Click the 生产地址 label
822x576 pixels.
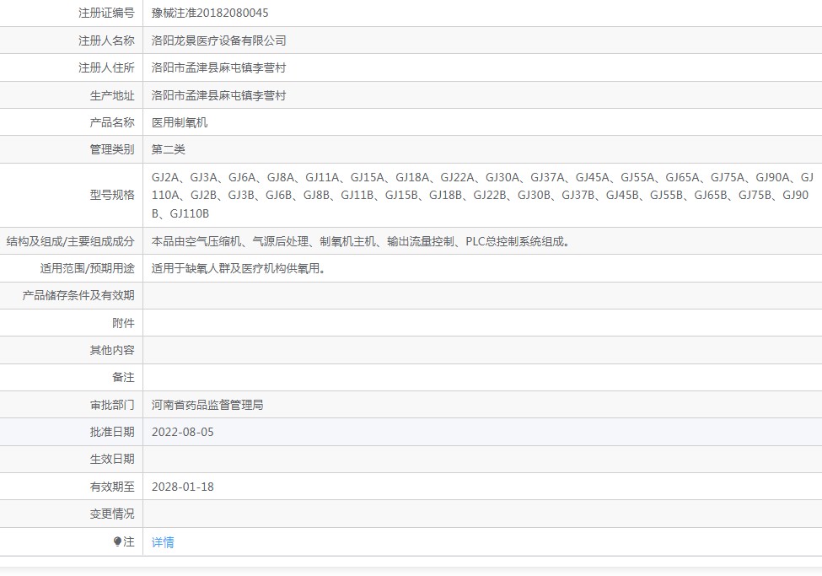(x=112, y=95)
